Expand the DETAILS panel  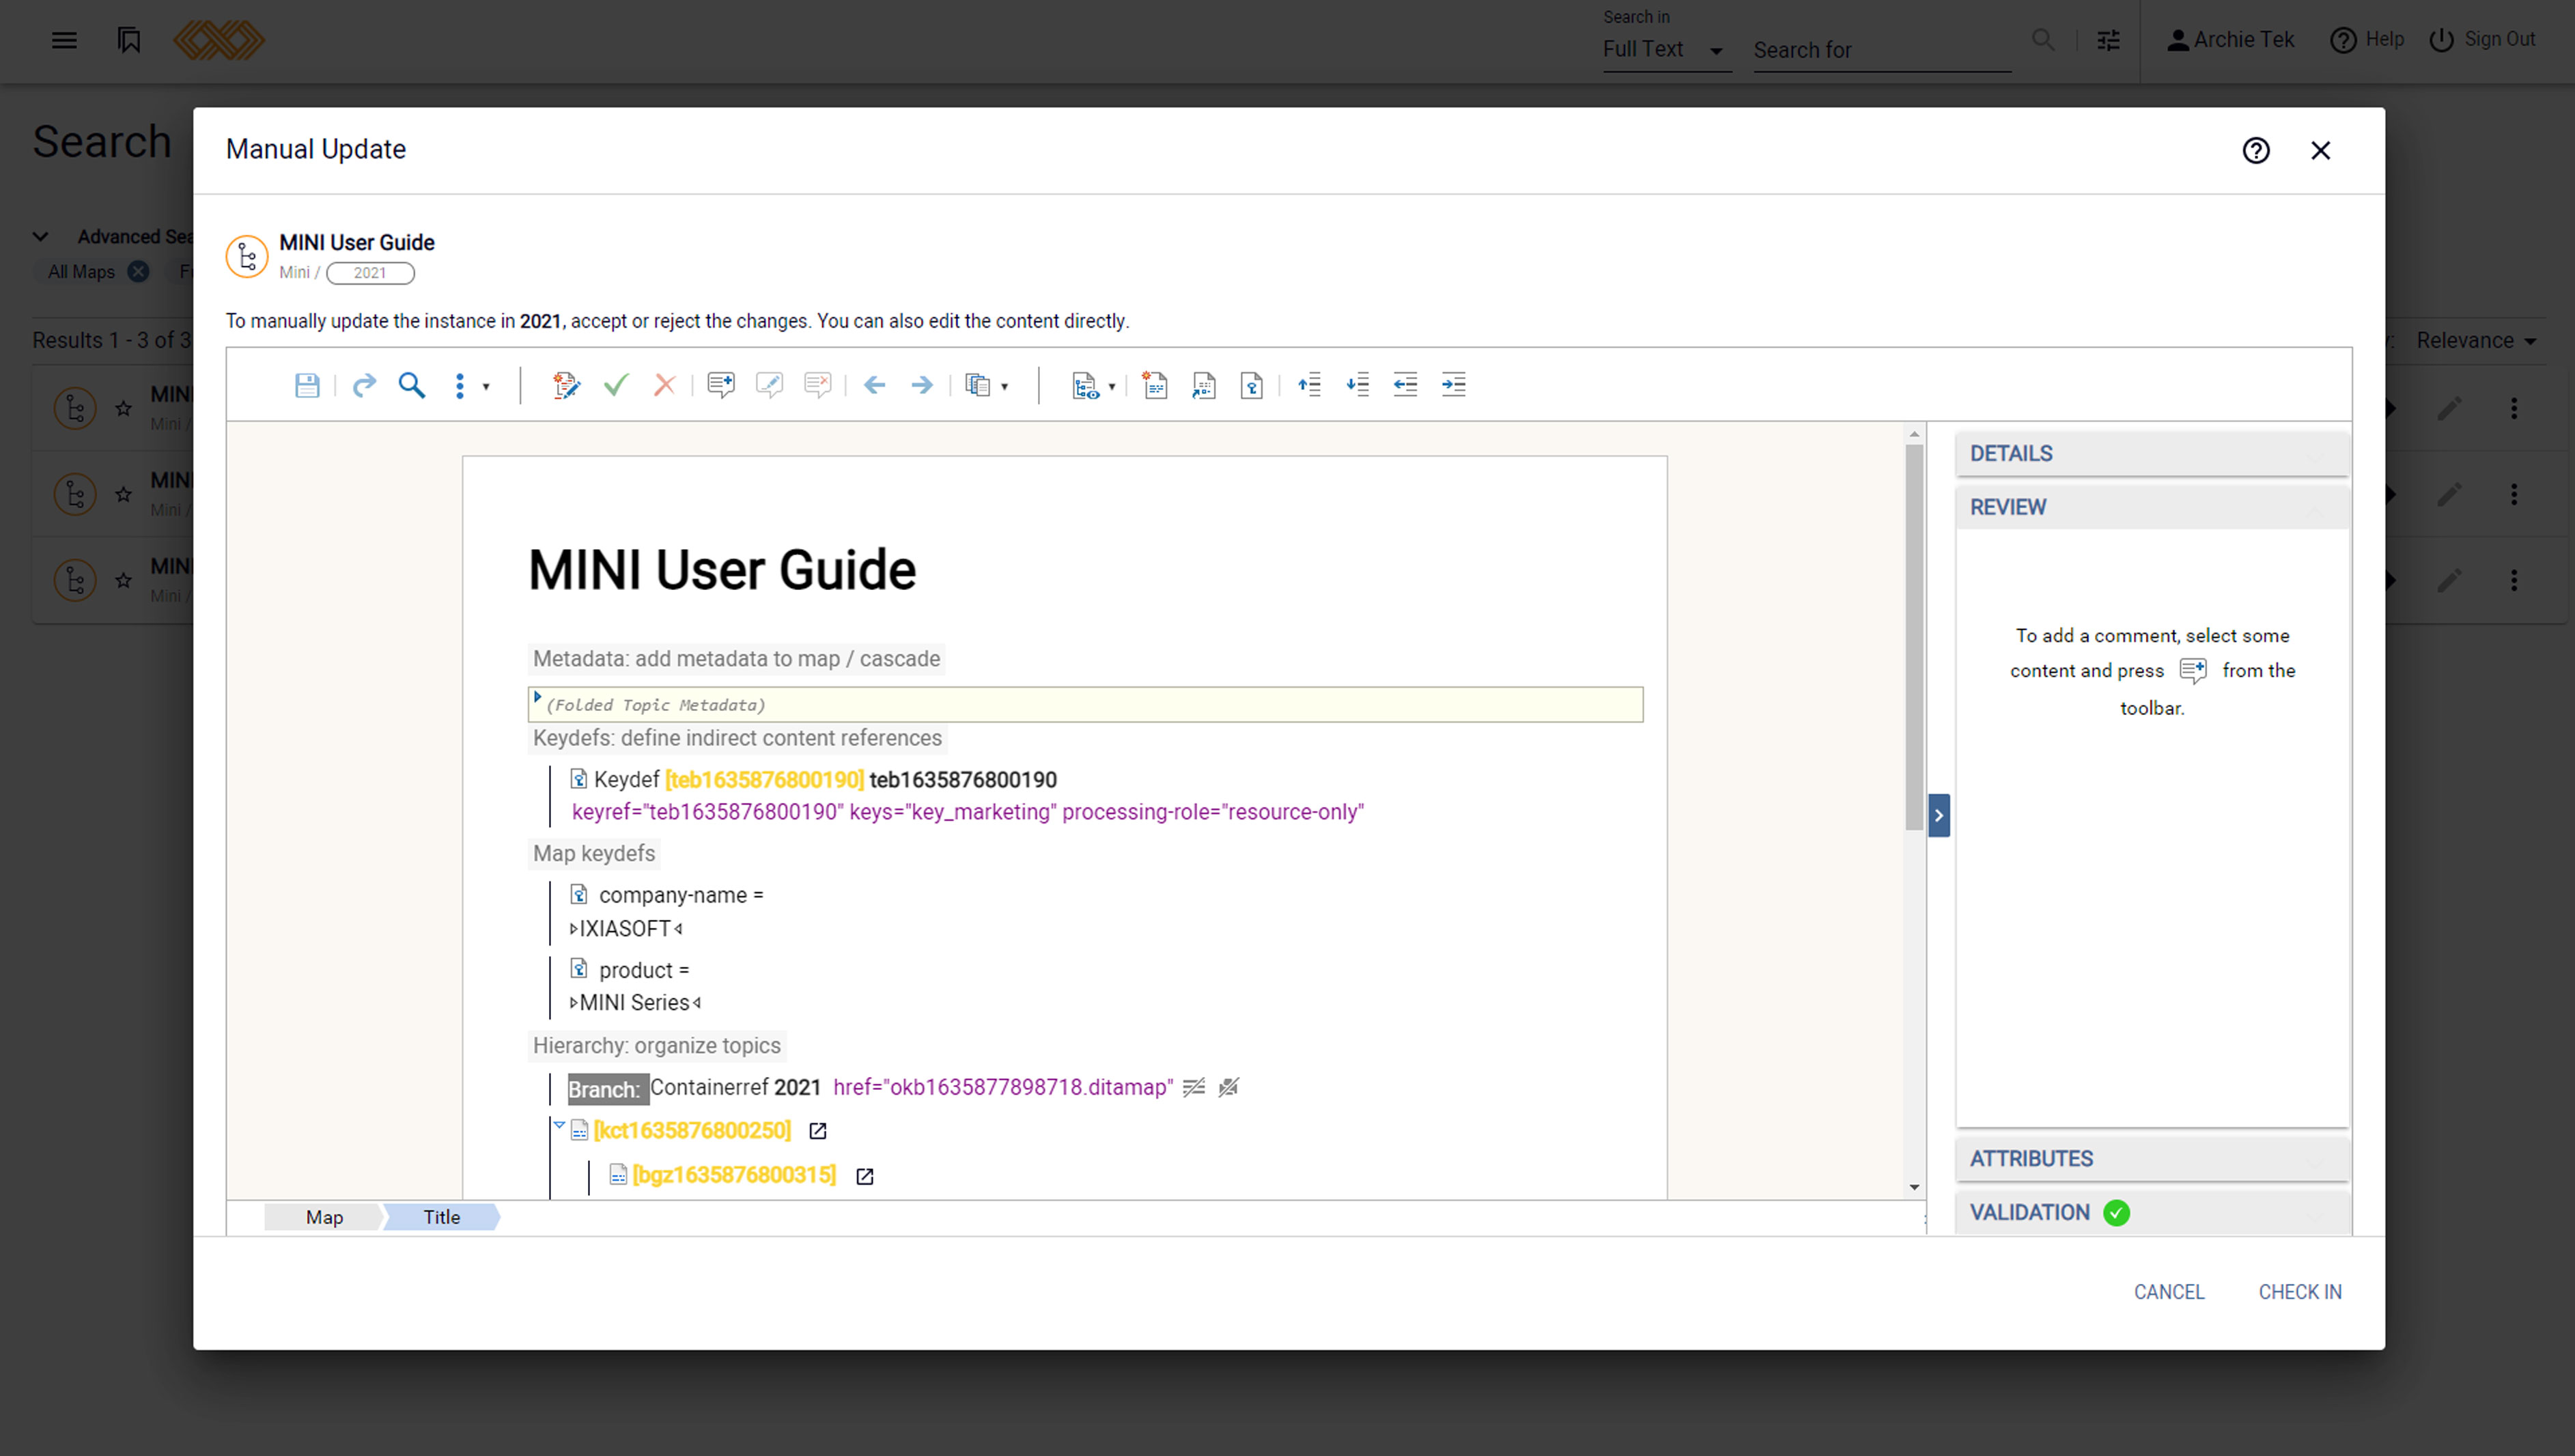(x=2151, y=454)
